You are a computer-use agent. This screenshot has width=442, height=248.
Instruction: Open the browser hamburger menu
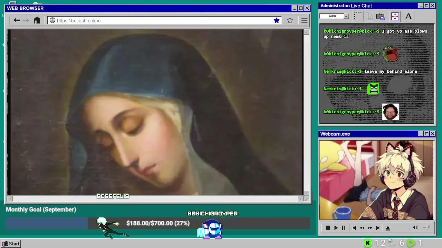[304, 20]
